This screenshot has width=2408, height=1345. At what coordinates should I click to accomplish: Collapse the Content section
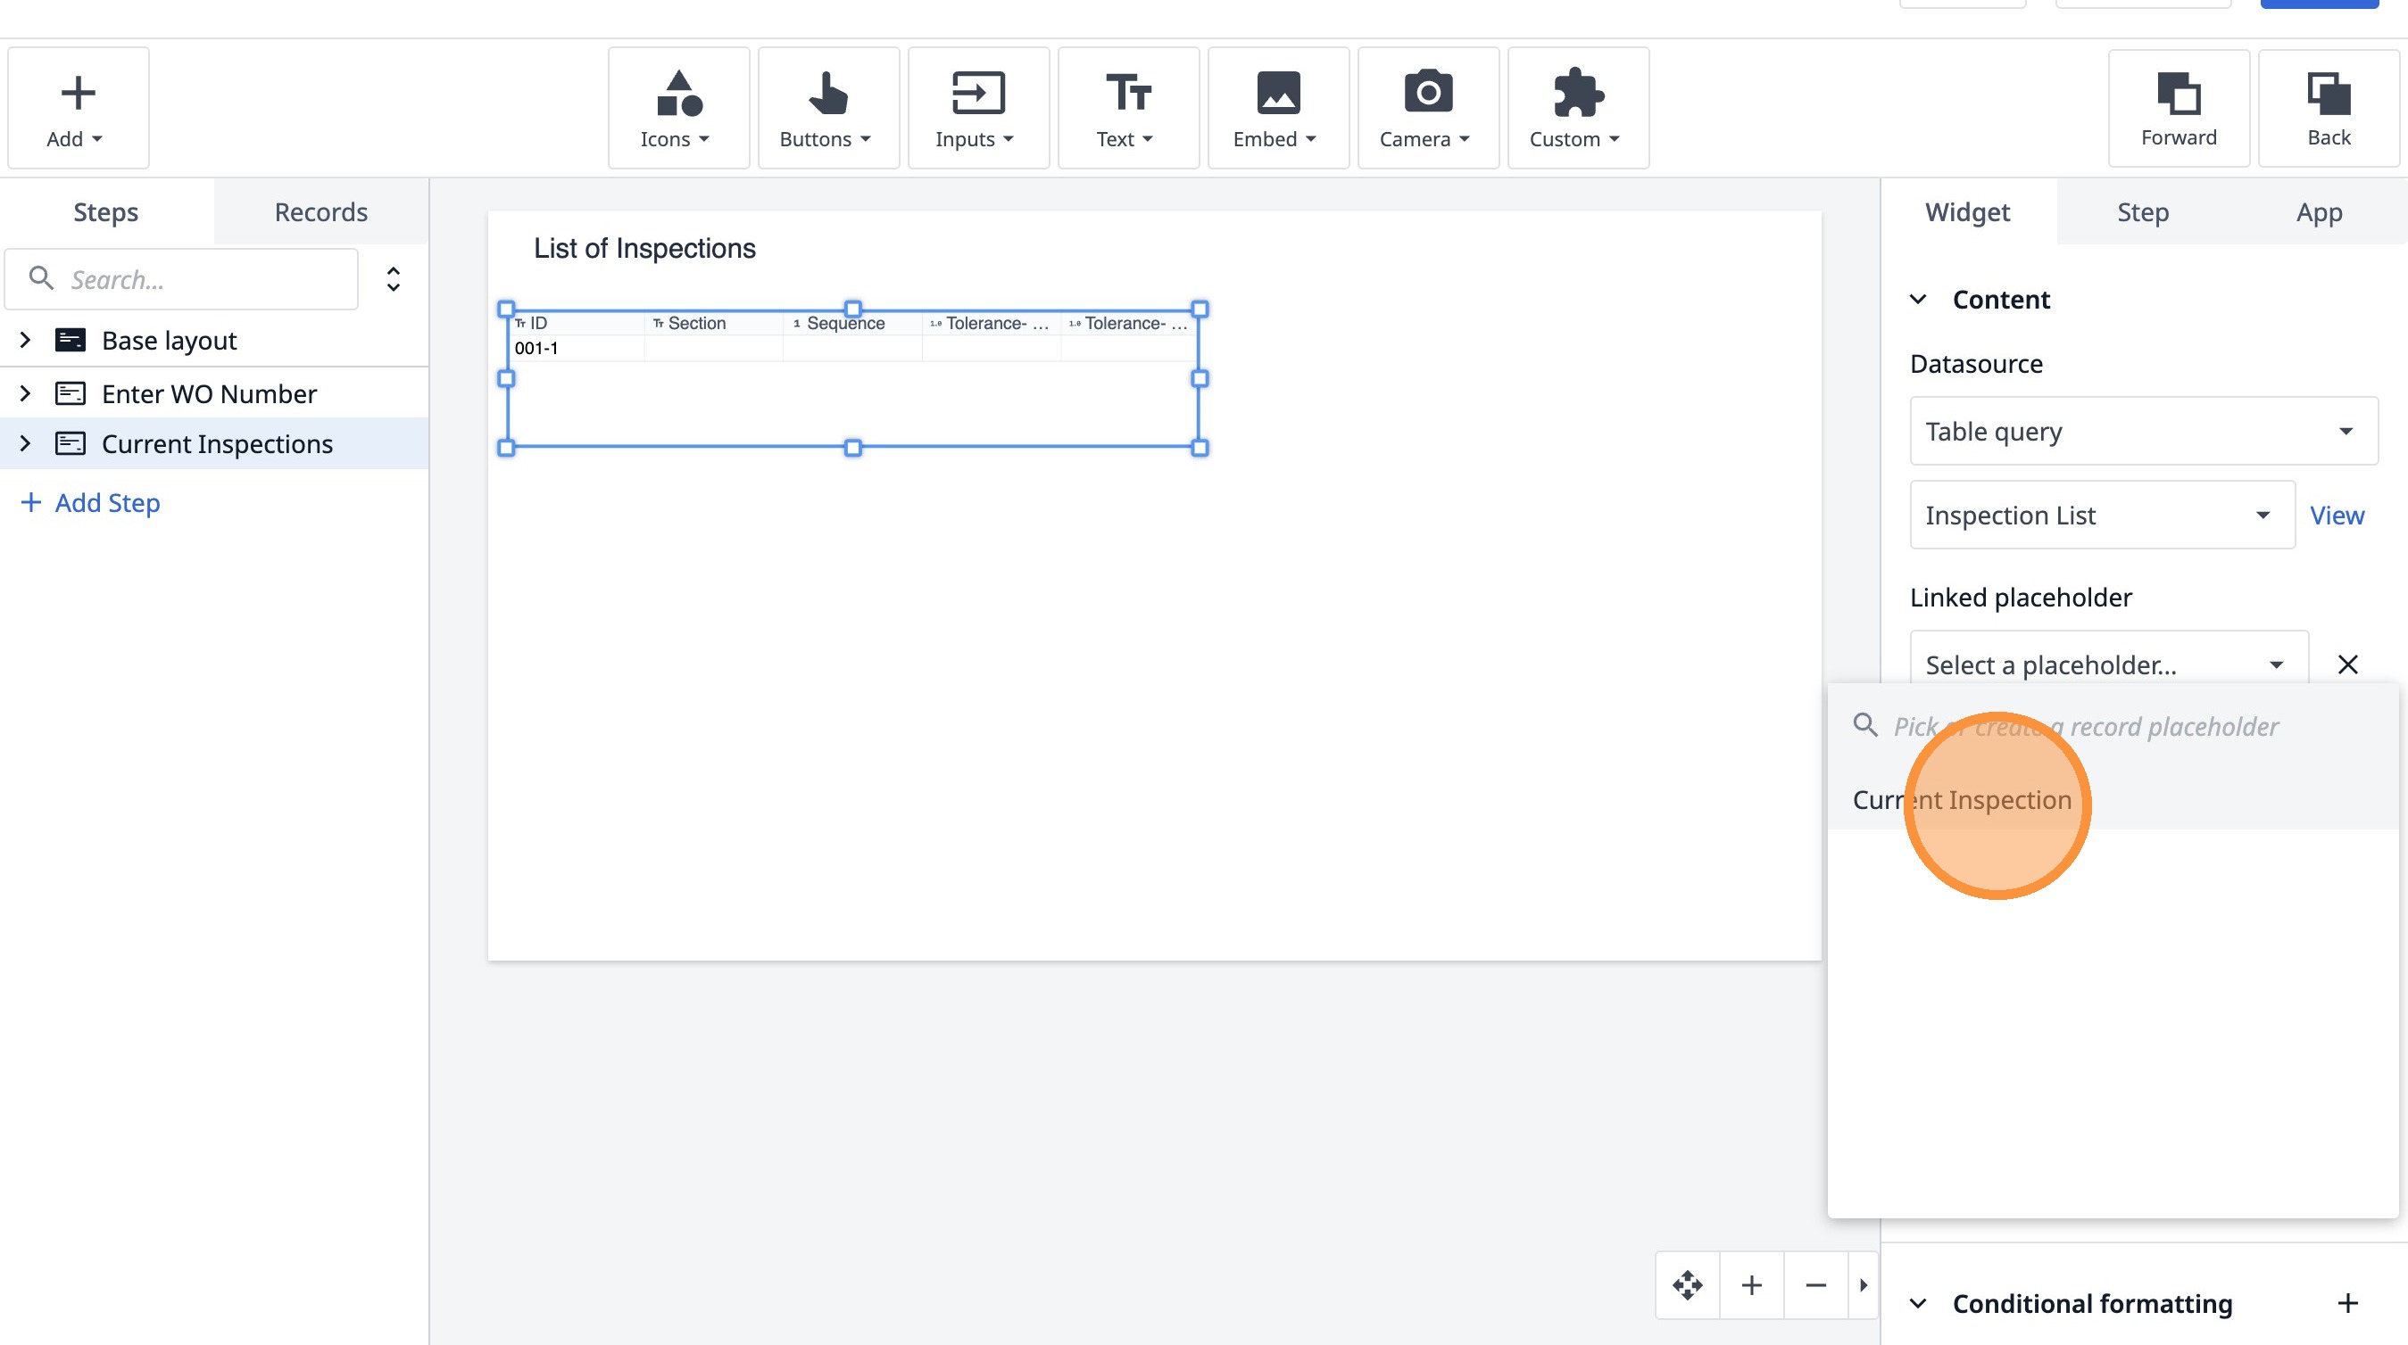[x=1917, y=300]
